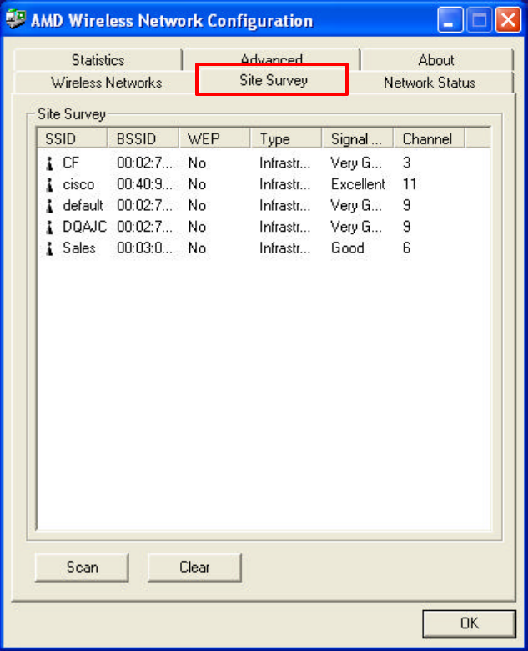The image size is (528, 651).
Task: Click the antenna icon beside DQAJC
Action: 49,227
